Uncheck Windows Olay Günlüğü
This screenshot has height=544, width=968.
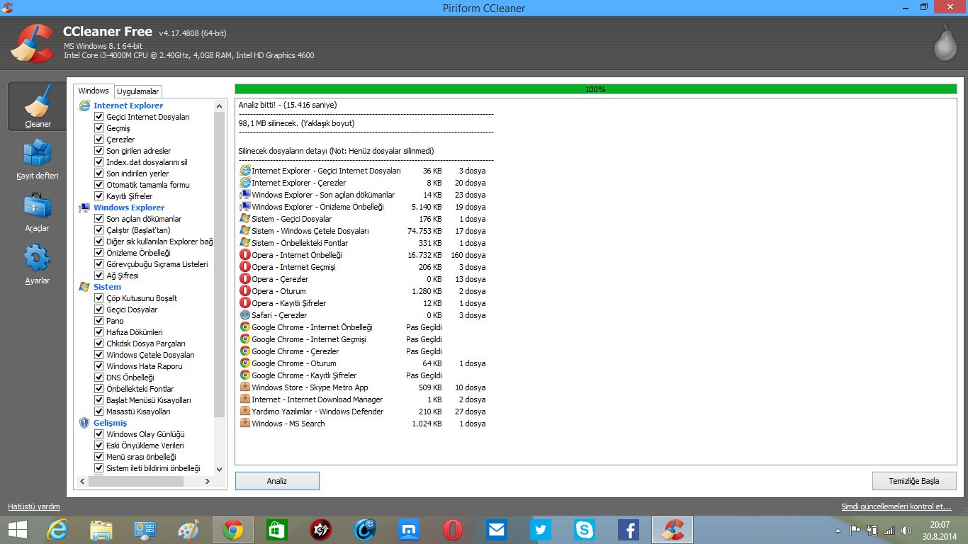[x=99, y=434]
